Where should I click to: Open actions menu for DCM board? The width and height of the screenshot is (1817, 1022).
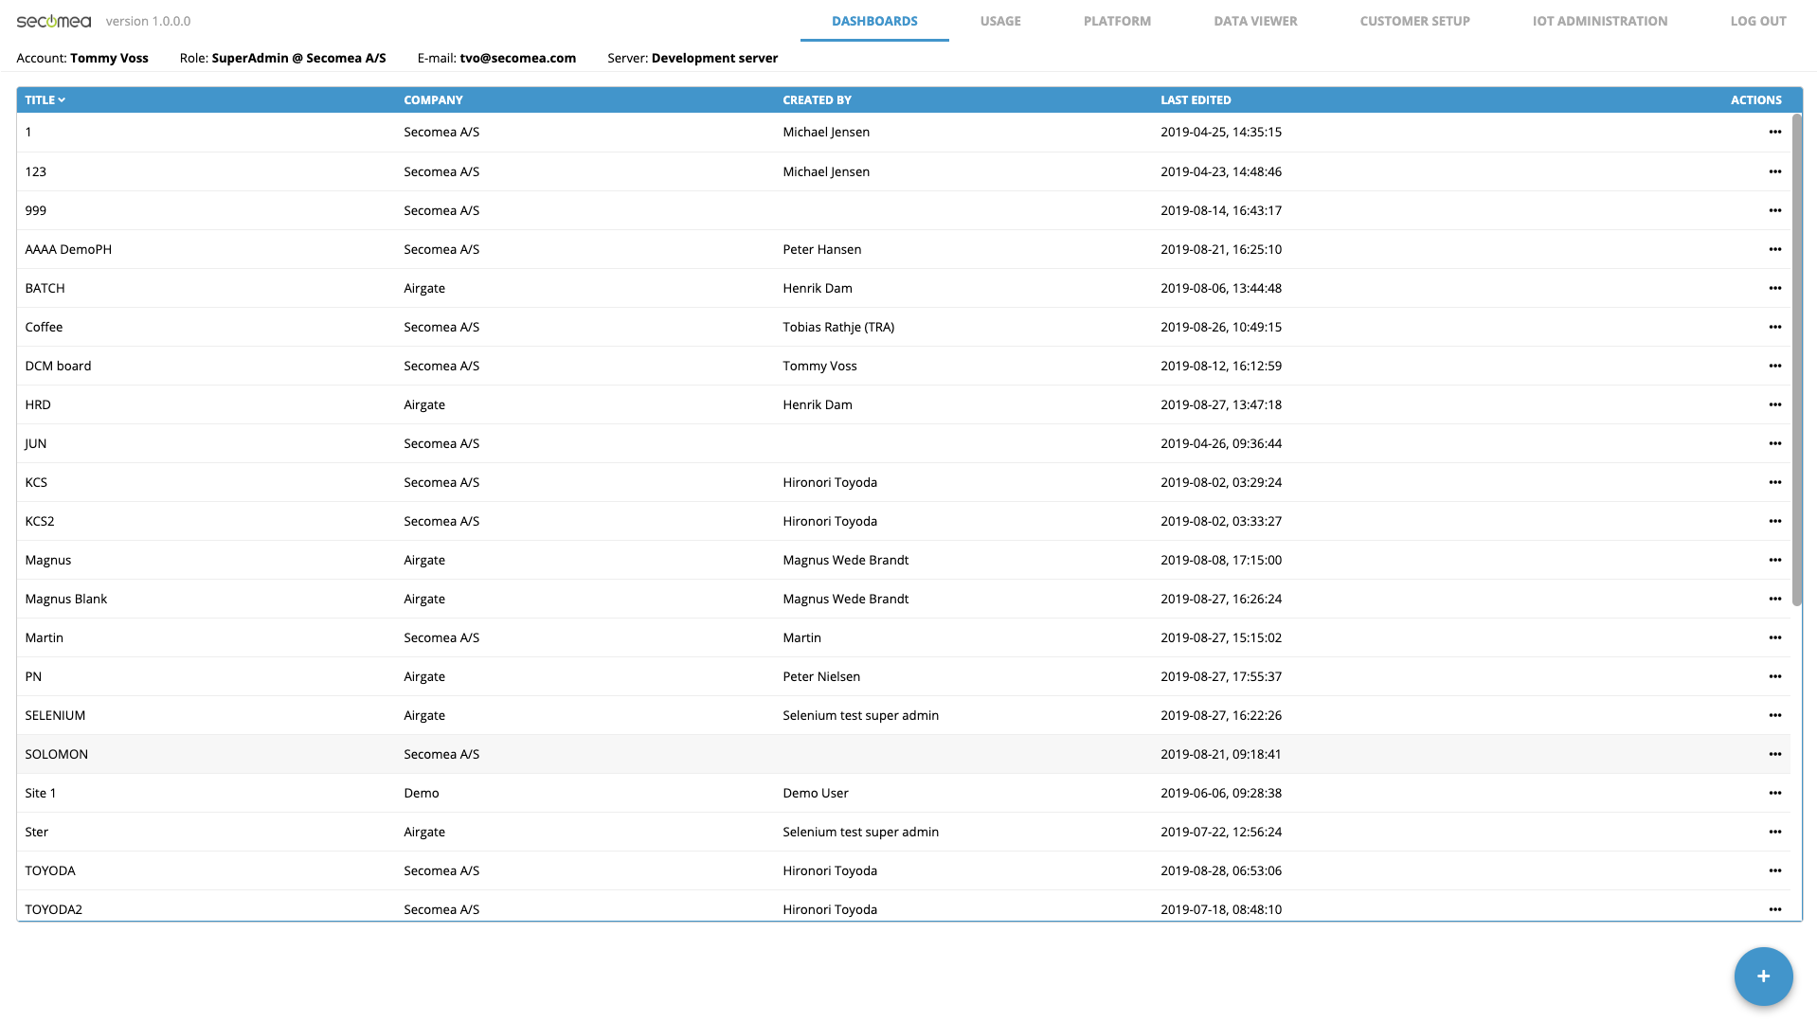(1774, 366)
